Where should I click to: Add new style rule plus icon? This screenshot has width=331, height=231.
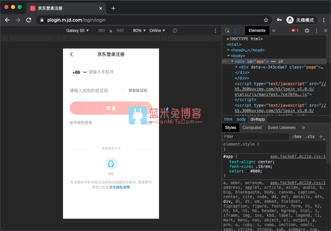point(321,137)
